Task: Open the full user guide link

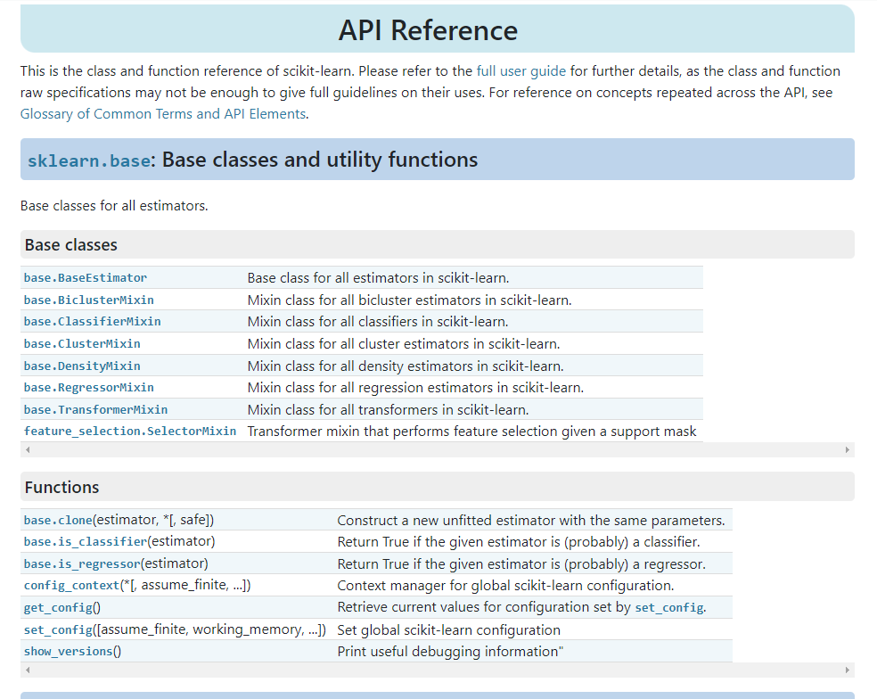Action: 520,71
